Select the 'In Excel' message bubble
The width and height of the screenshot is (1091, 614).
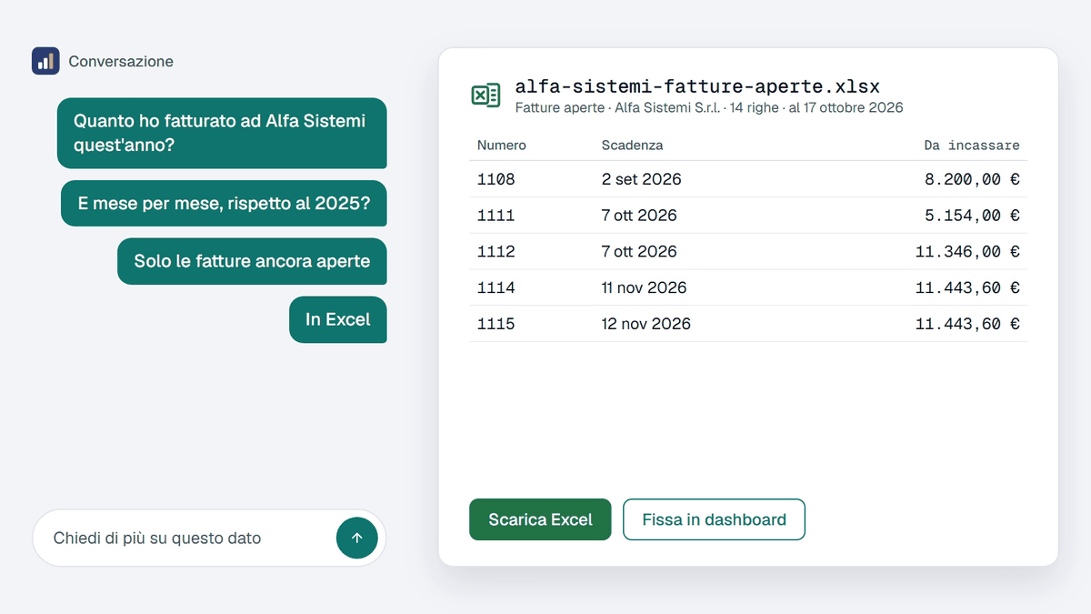pos(338,319)
